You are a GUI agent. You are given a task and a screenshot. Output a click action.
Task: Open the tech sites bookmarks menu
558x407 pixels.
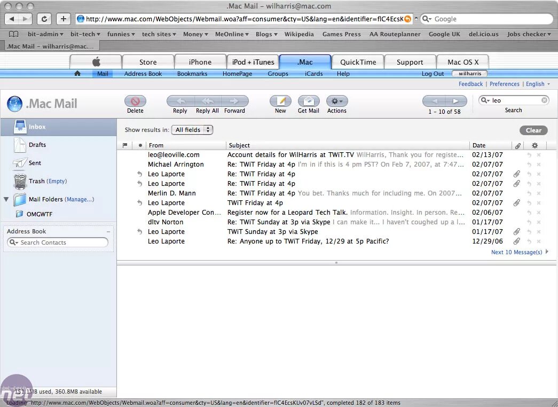point(159,34)
